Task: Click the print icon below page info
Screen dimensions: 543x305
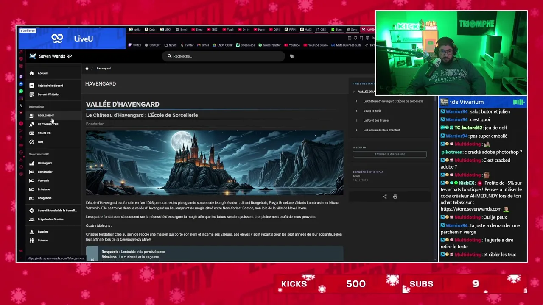Action: (395, 197)
